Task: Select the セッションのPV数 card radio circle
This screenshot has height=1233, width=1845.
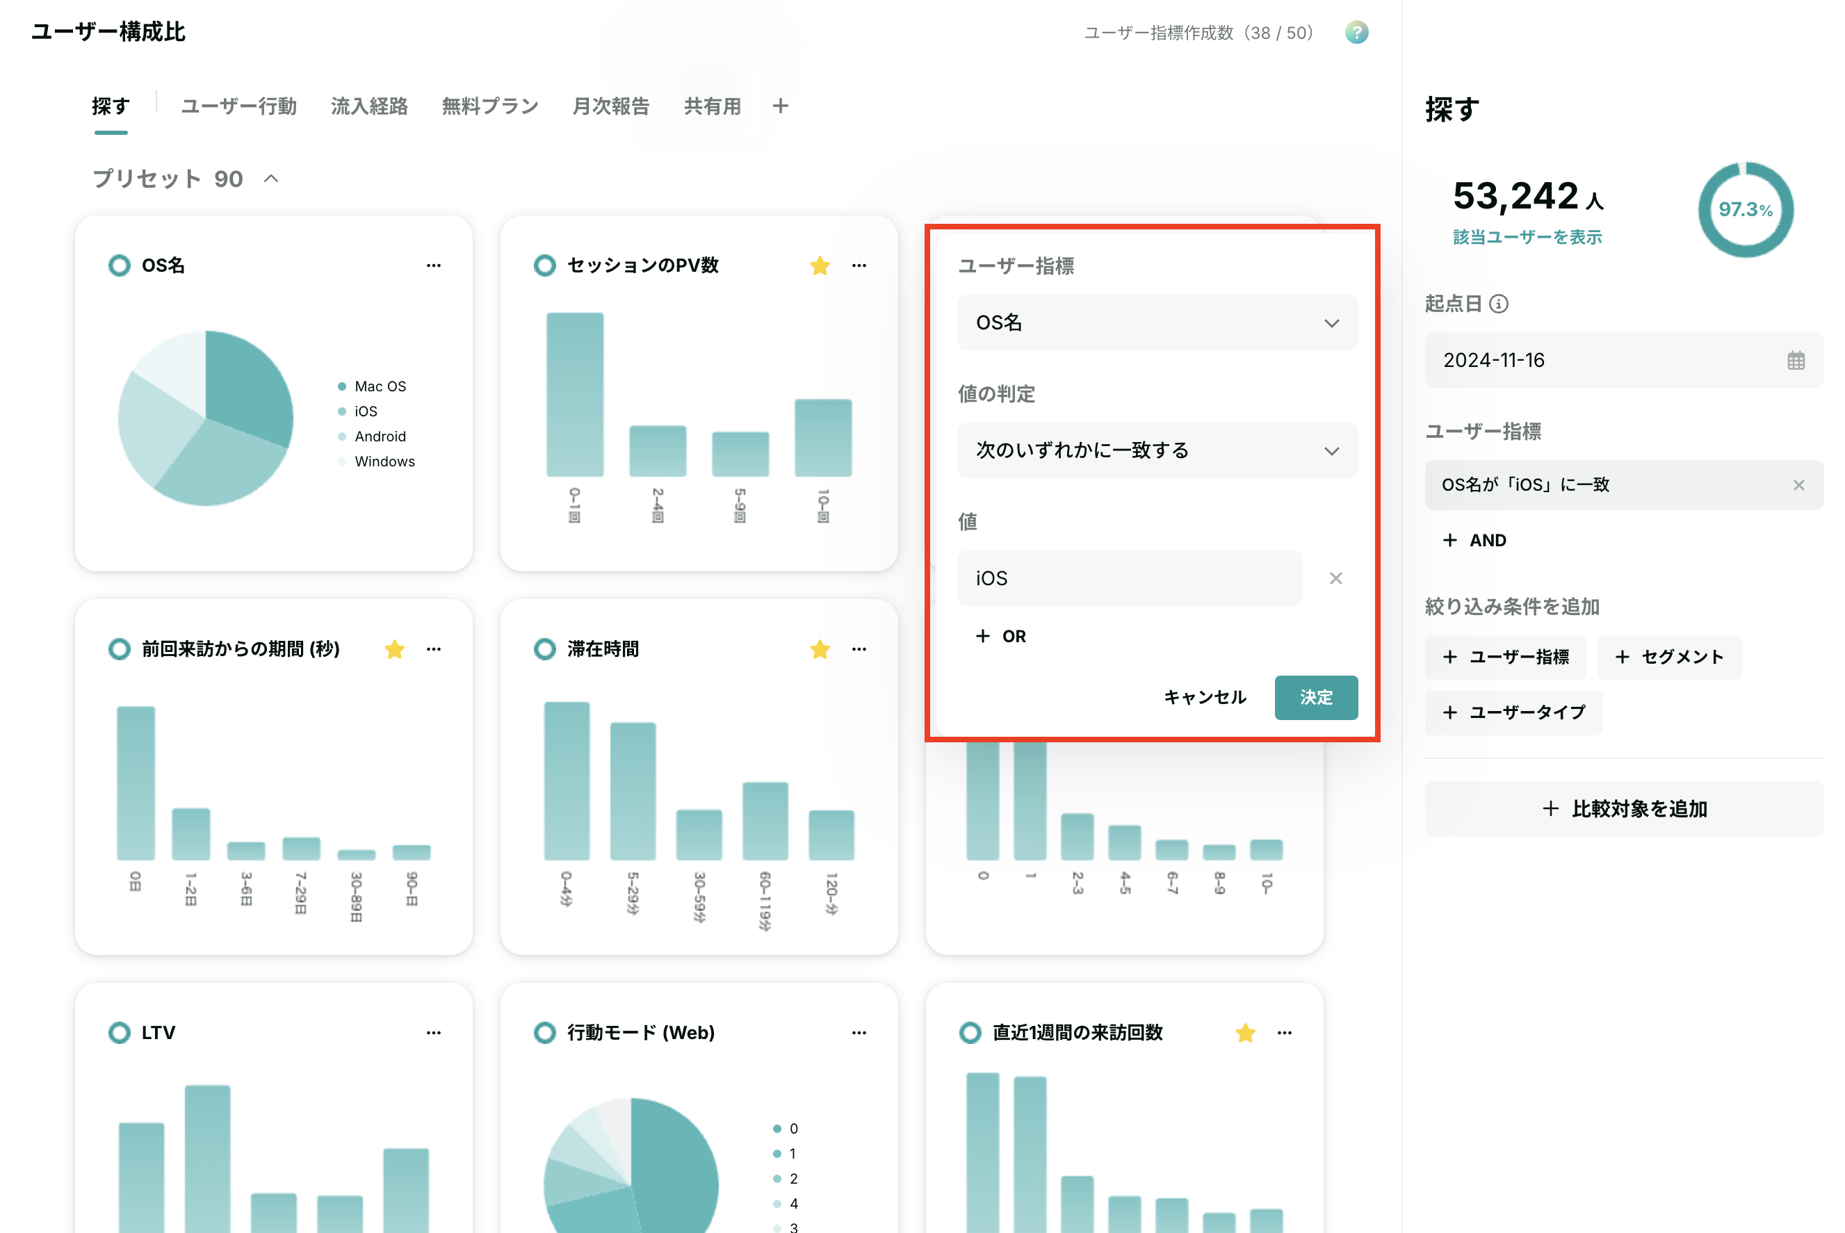Action: pyautogui.click(x=544, y=266)
